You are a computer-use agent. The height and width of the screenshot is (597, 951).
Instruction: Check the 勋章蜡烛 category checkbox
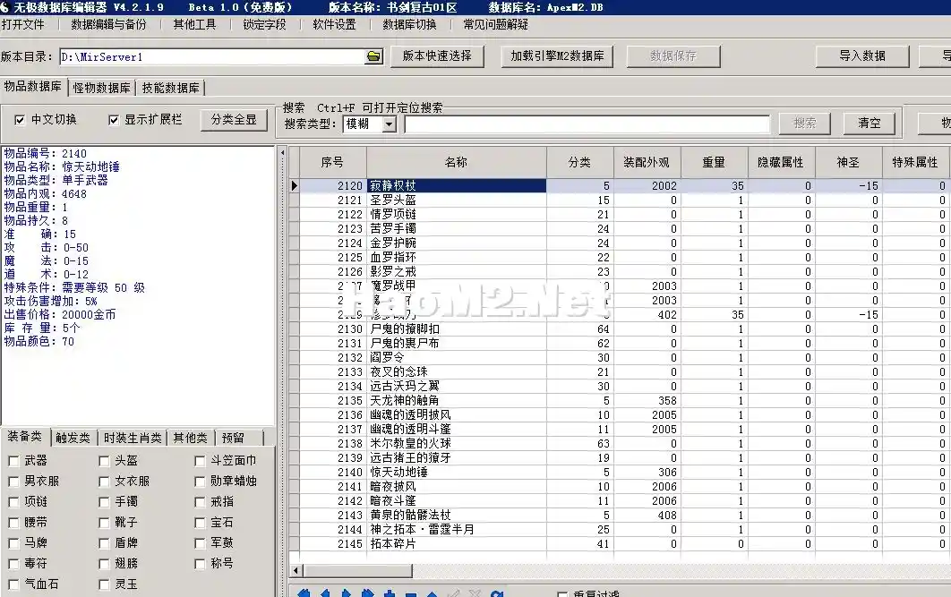coord(200,482)
